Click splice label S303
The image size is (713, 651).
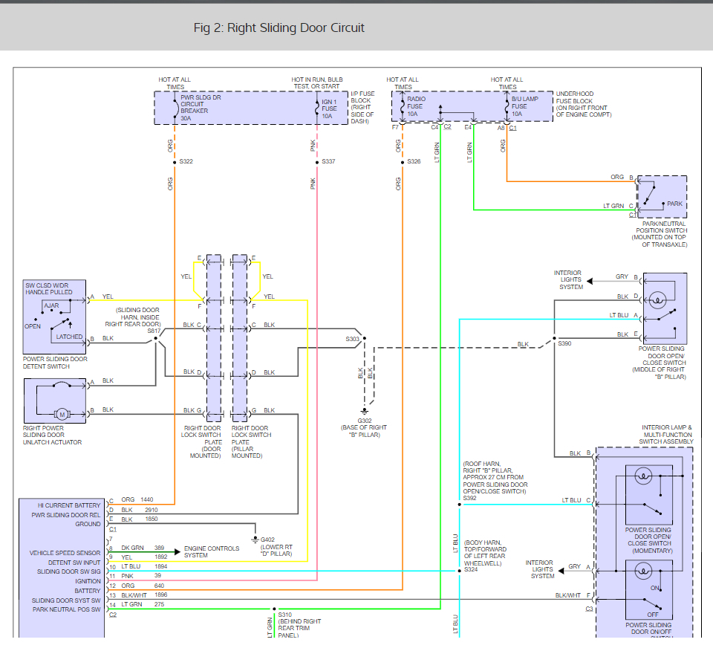pos(352,339)
